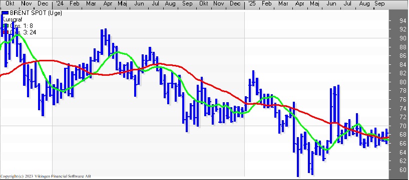This screenshot has height=180, width=409.
Task: Click the 94 price level on right axis
Action: click(402, 21)
